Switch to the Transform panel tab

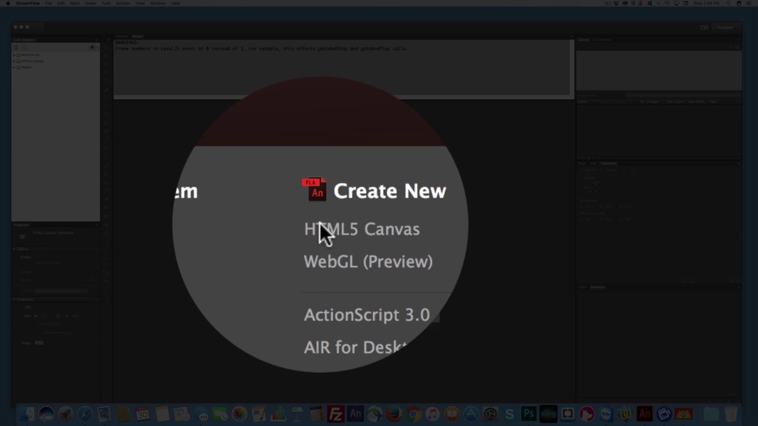tap(608, 163)
